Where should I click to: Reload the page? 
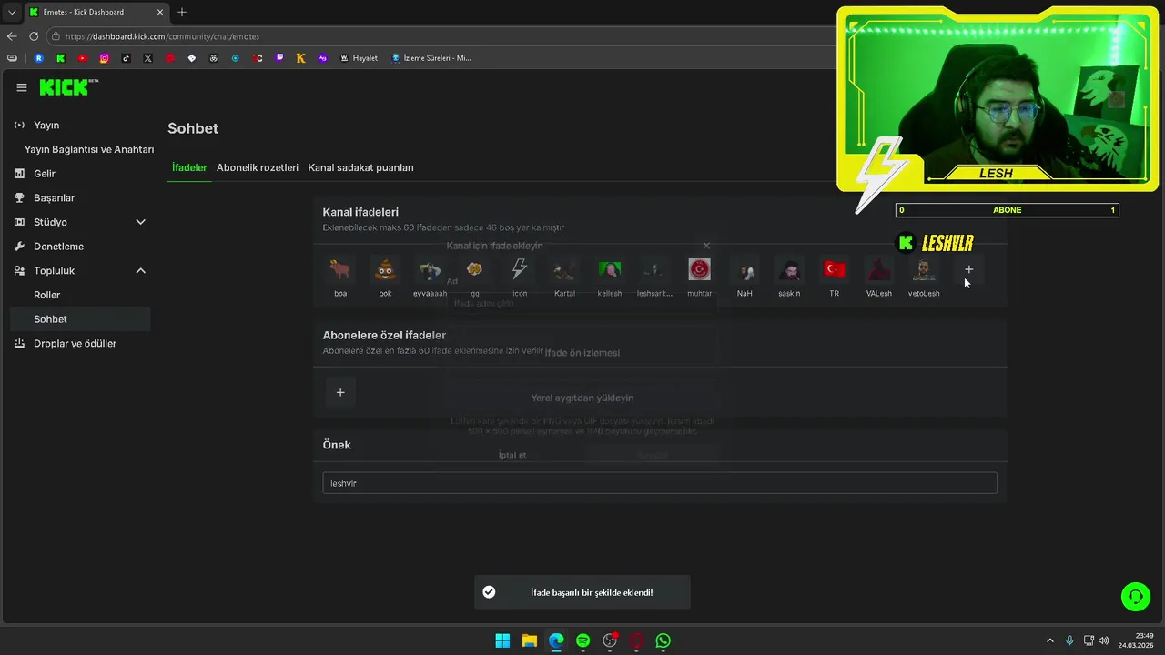[34, 36]
